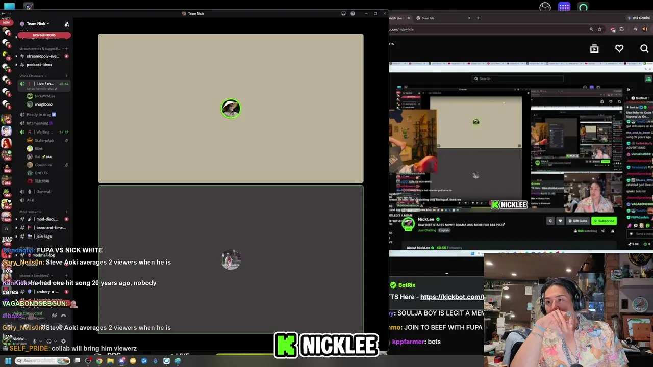Open the Discord inbox icon
653x367 pixels.
pos(343,14)
